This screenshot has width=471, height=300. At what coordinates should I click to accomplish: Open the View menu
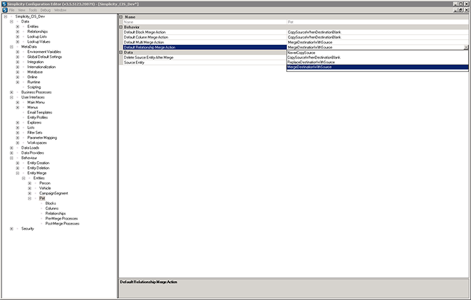(22, 10)
